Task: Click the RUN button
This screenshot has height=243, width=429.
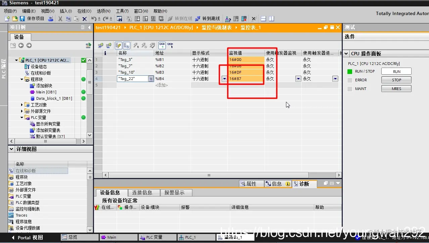Action: point(396,71)
